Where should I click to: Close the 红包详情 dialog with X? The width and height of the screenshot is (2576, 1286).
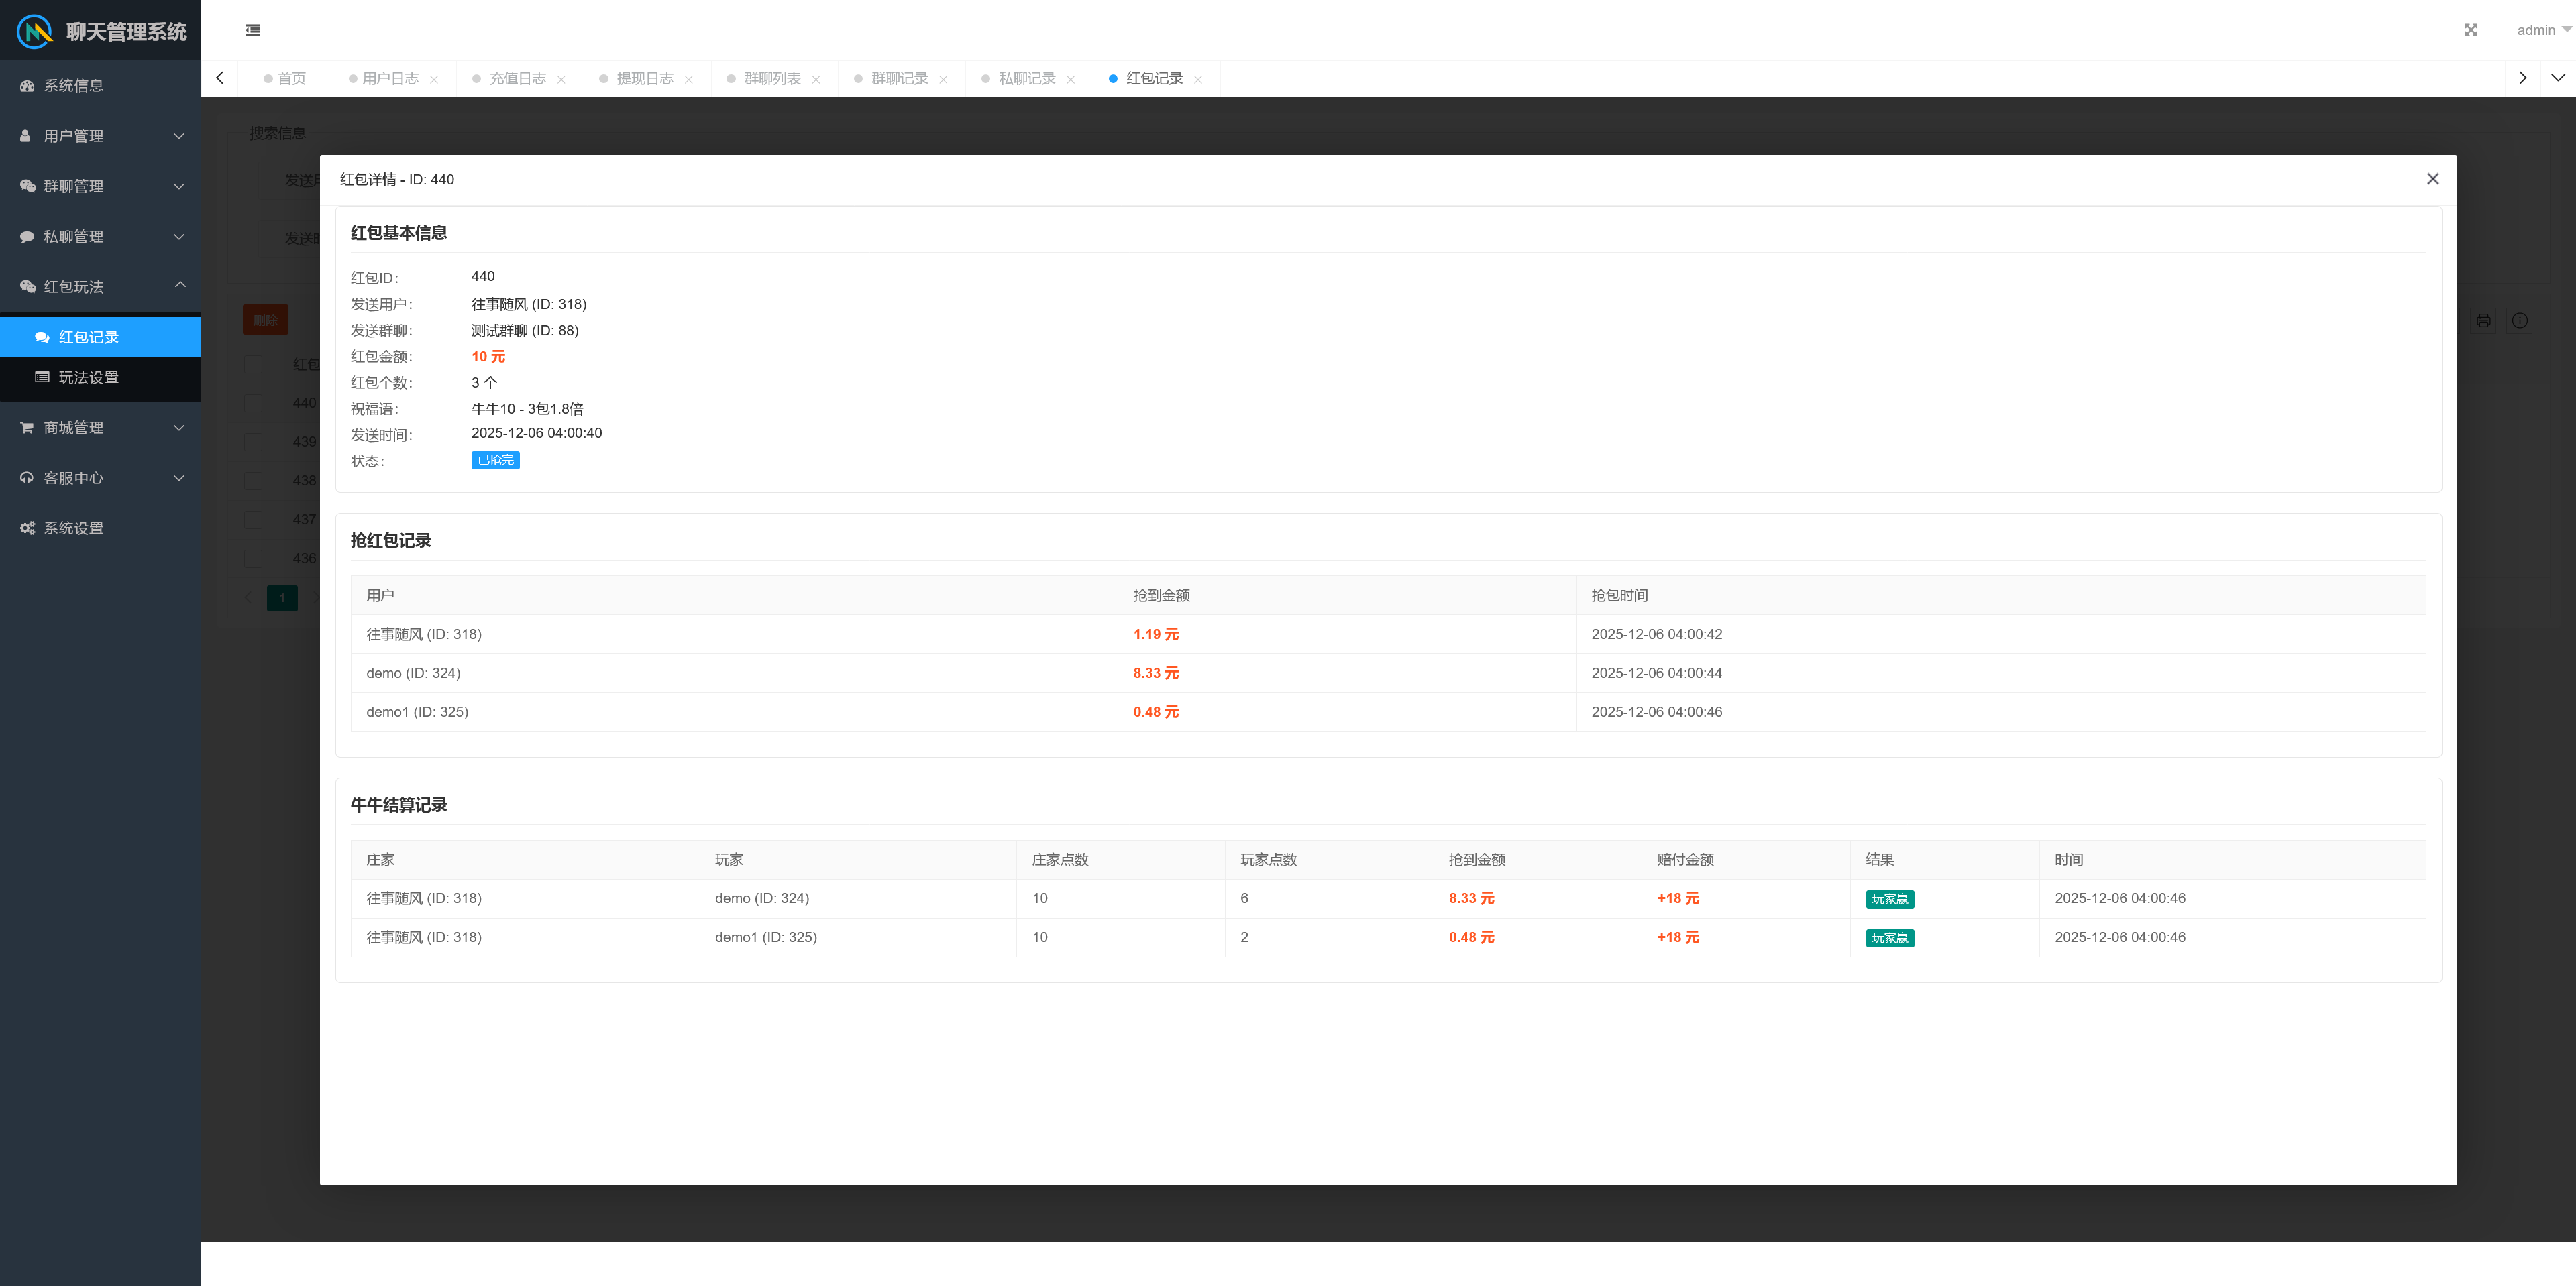[2432, 179]
